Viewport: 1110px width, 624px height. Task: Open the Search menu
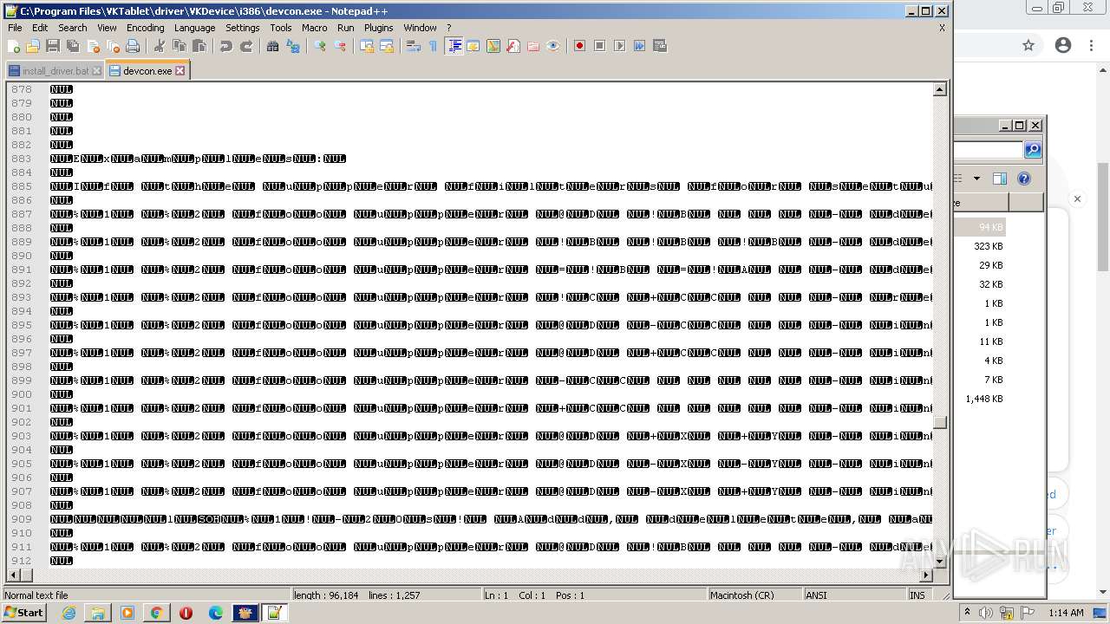(x=72, y=28)
